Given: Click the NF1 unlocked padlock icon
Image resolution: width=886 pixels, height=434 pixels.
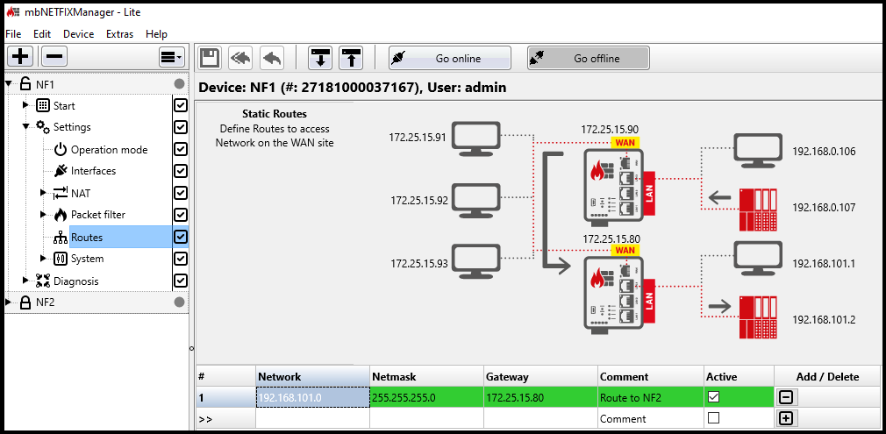Looking at the screenshot, I should pyautogui.click(x=25, y=84).
